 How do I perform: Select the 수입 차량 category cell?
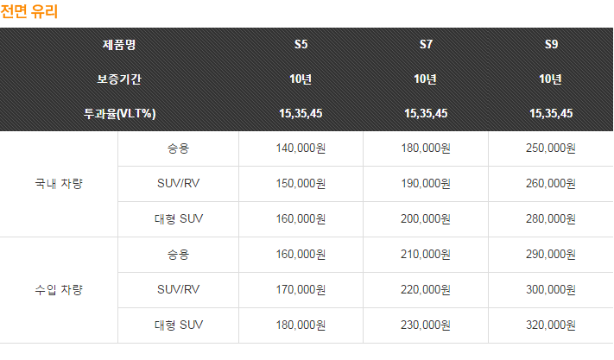click(x=59, y=290)
